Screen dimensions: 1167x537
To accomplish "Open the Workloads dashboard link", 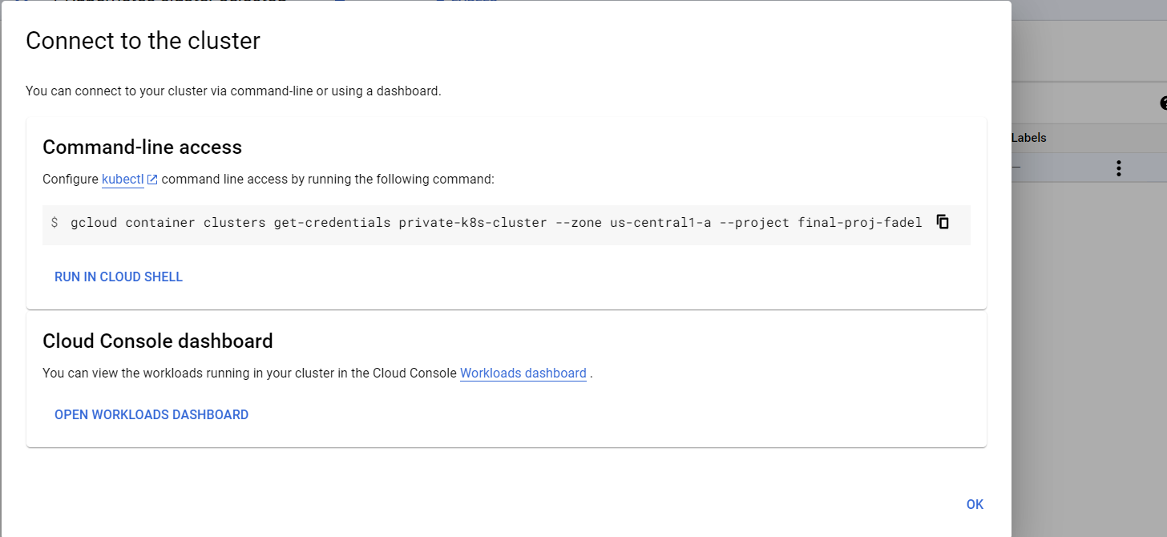I will coord(523,373).
